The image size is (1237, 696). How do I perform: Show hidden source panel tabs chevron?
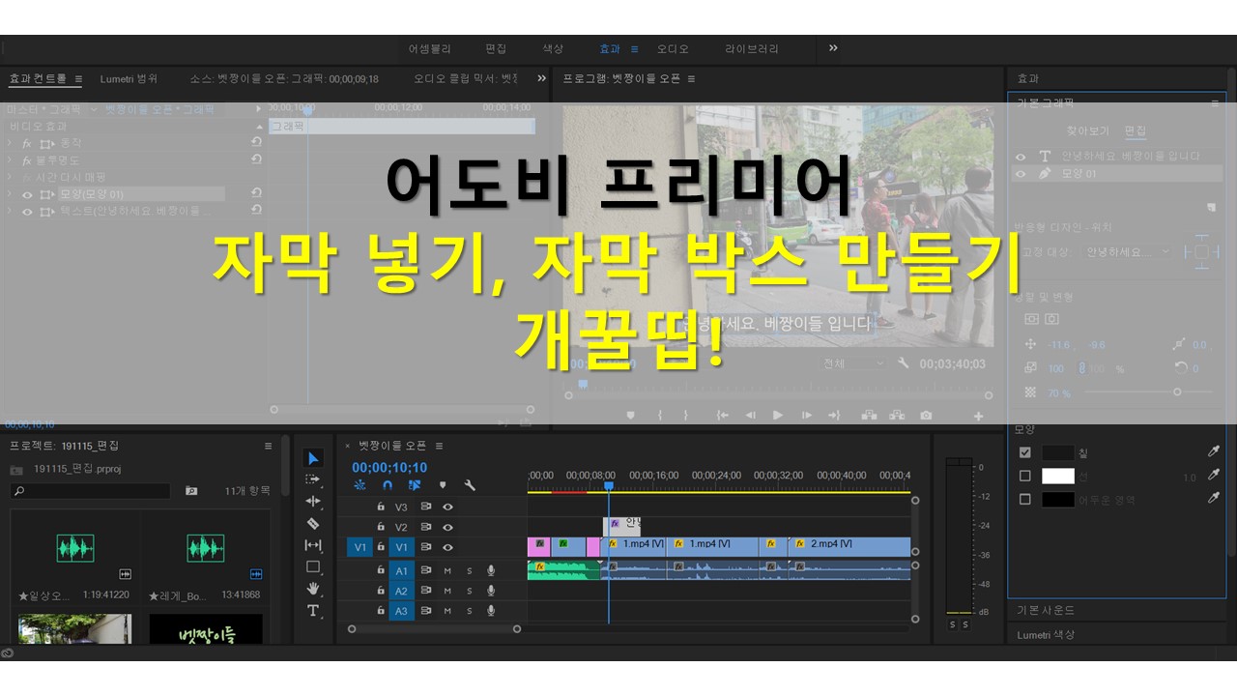(x=541, y=78)
